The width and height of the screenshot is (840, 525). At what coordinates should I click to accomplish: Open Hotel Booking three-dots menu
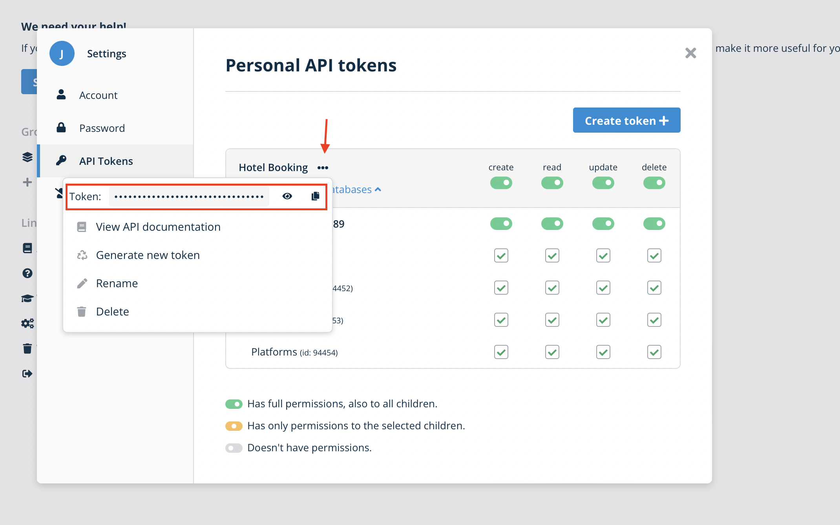[x=323, y=168]
